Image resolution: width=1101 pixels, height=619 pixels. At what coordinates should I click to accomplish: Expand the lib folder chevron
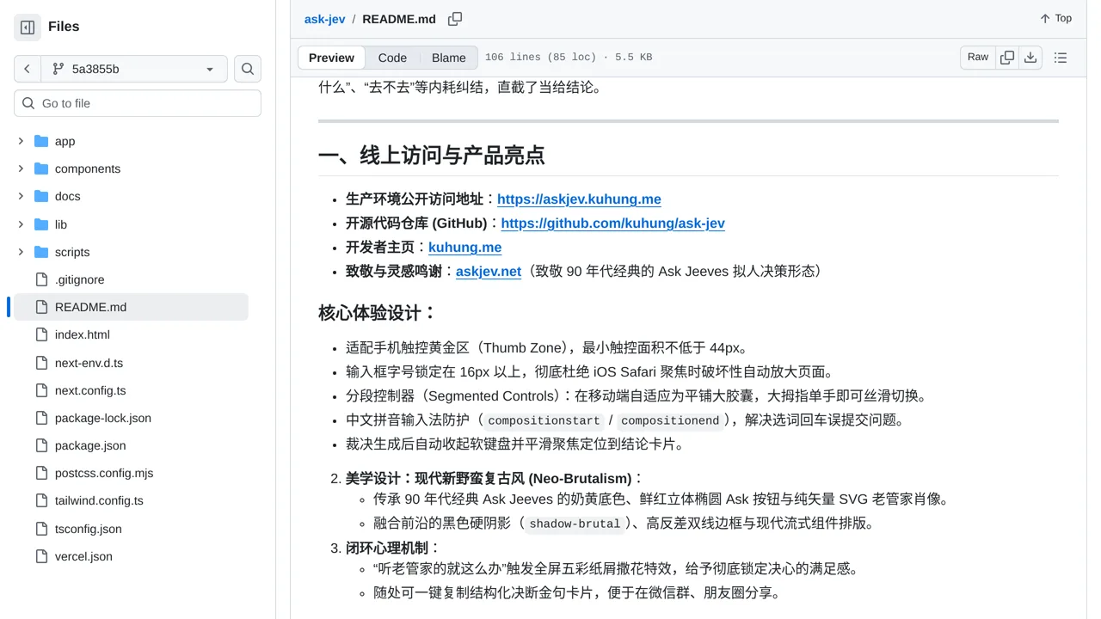(x=21, y=224)
